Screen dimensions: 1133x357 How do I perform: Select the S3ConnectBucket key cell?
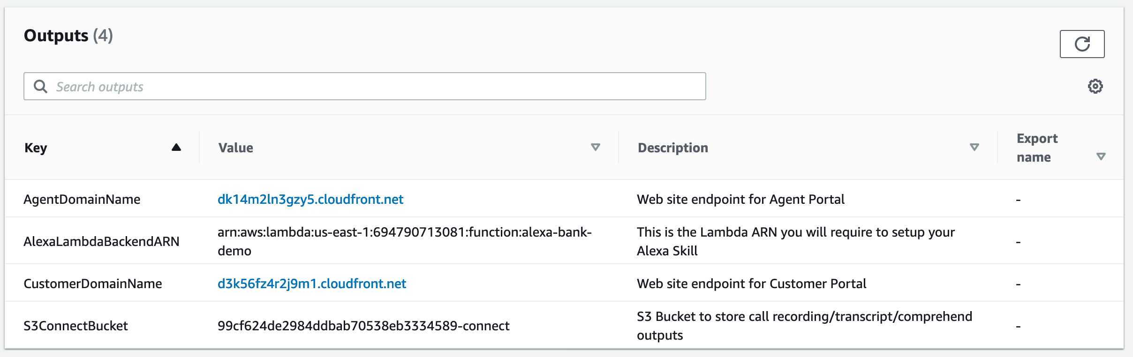coord(76,326)
